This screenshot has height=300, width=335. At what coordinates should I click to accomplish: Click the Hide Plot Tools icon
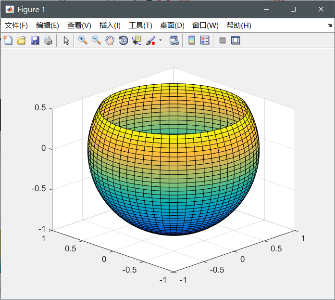(223, 40)
